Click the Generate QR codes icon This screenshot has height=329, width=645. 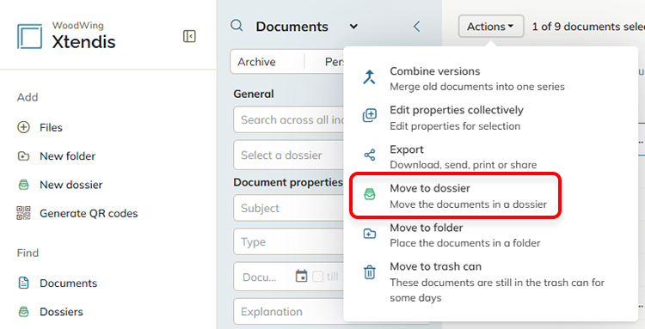pyautogui.click(x=23, y=213)
